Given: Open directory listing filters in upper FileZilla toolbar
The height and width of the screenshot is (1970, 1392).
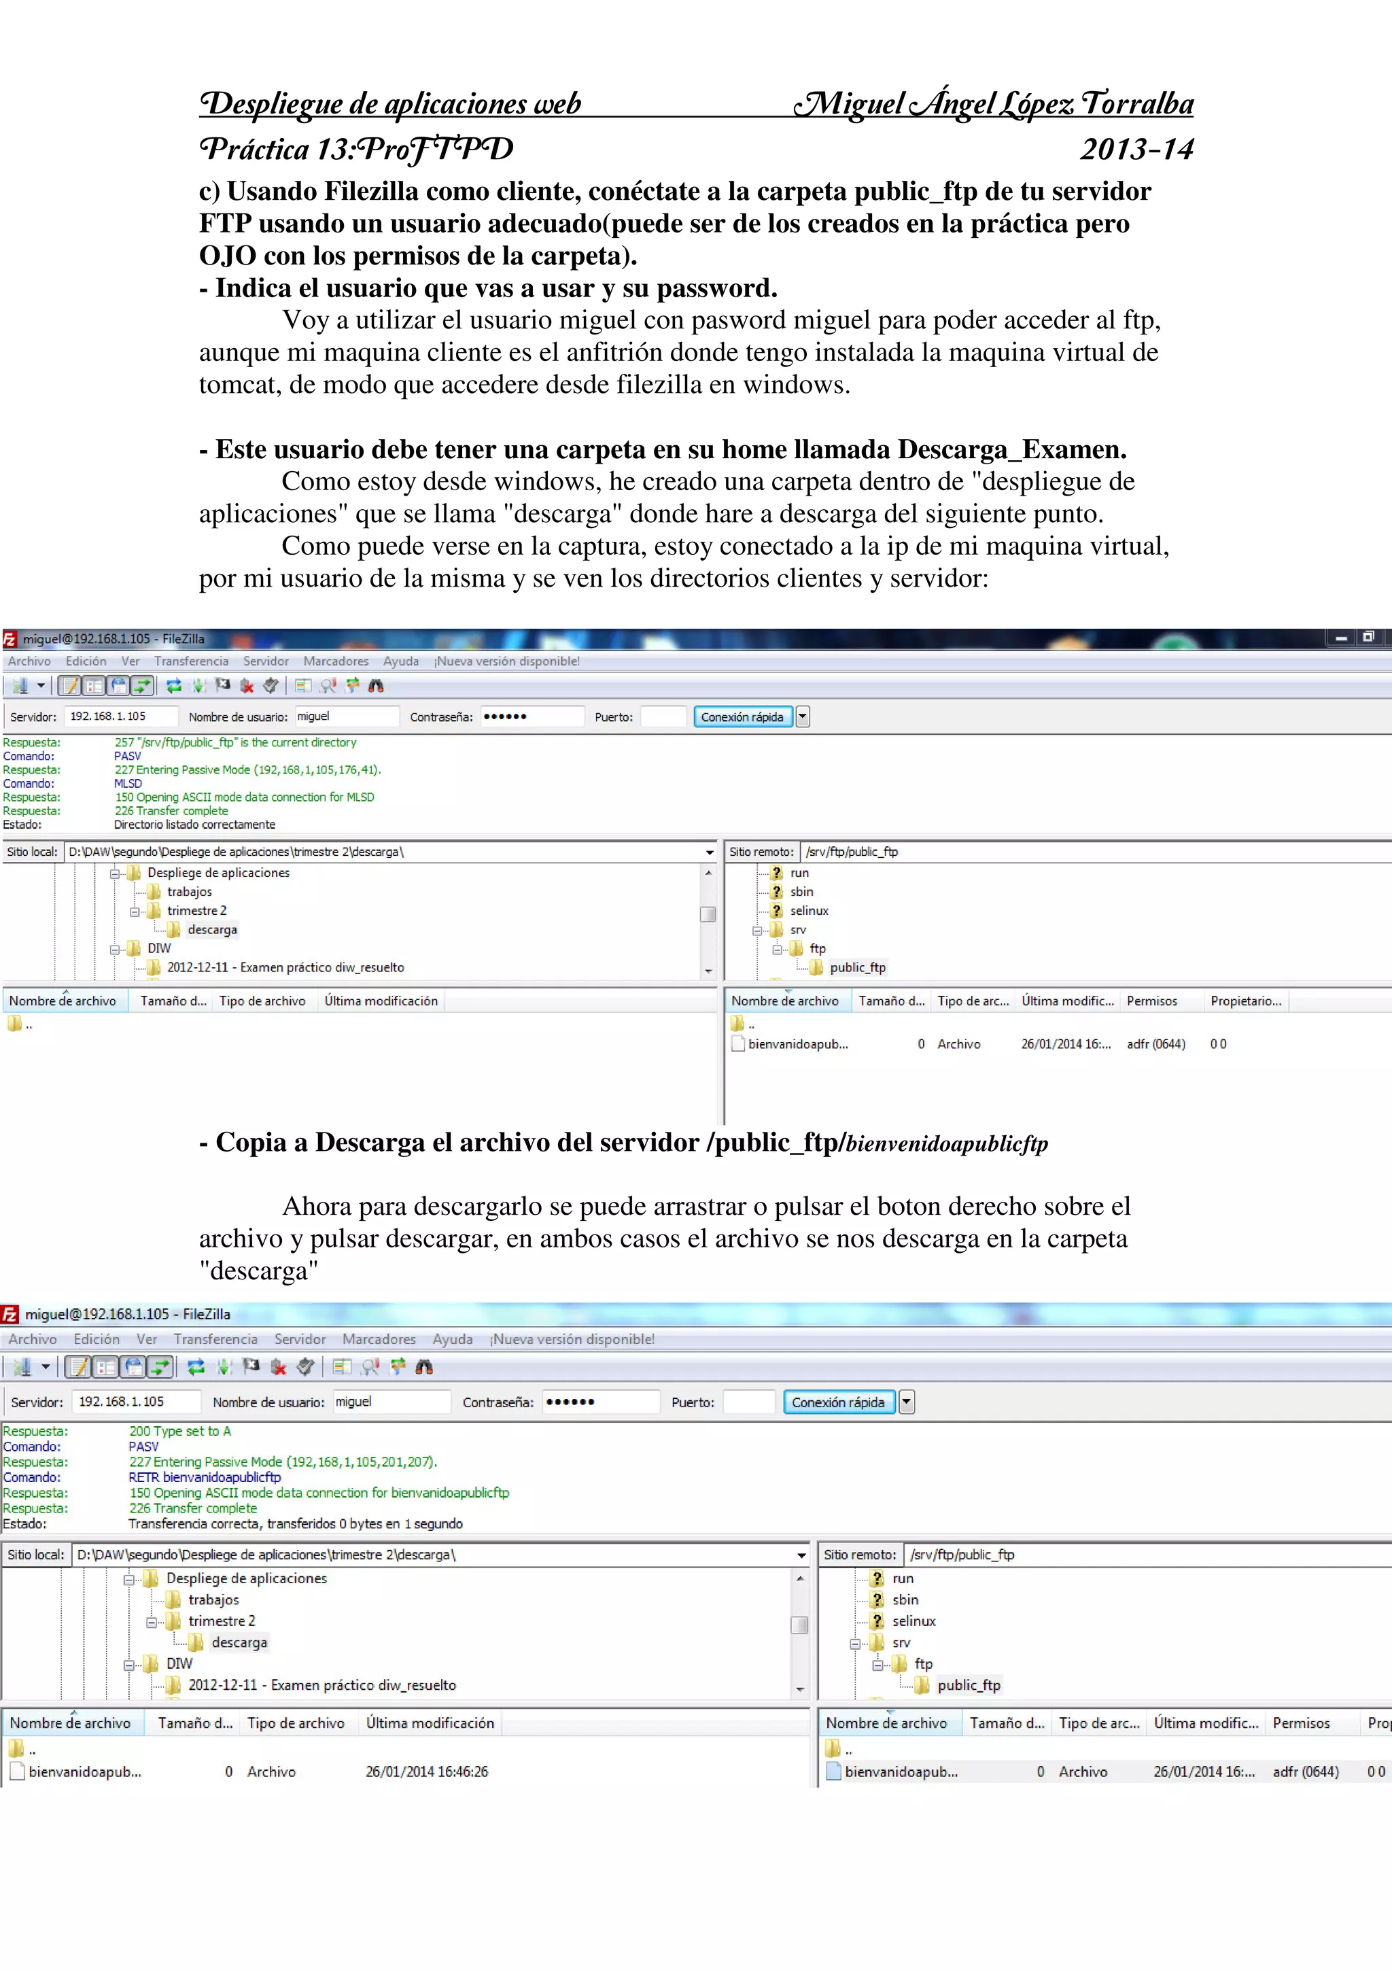Looking at the screenshot, I should 302,685.
